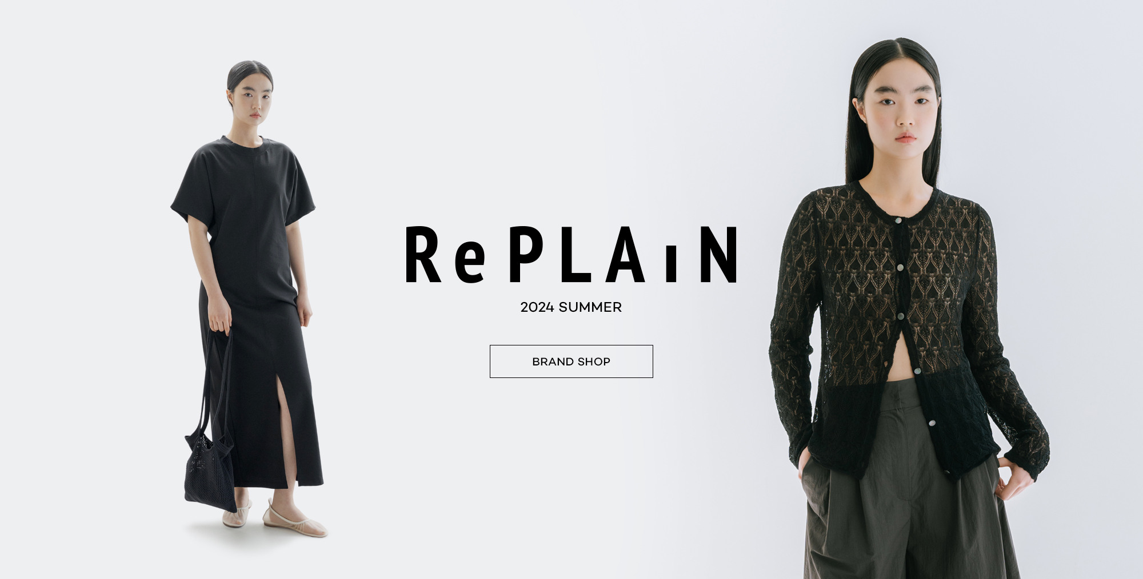Click the word SUMMER under the logo
The width and height of the screenshot is (1143, 579).
[590, 307]
